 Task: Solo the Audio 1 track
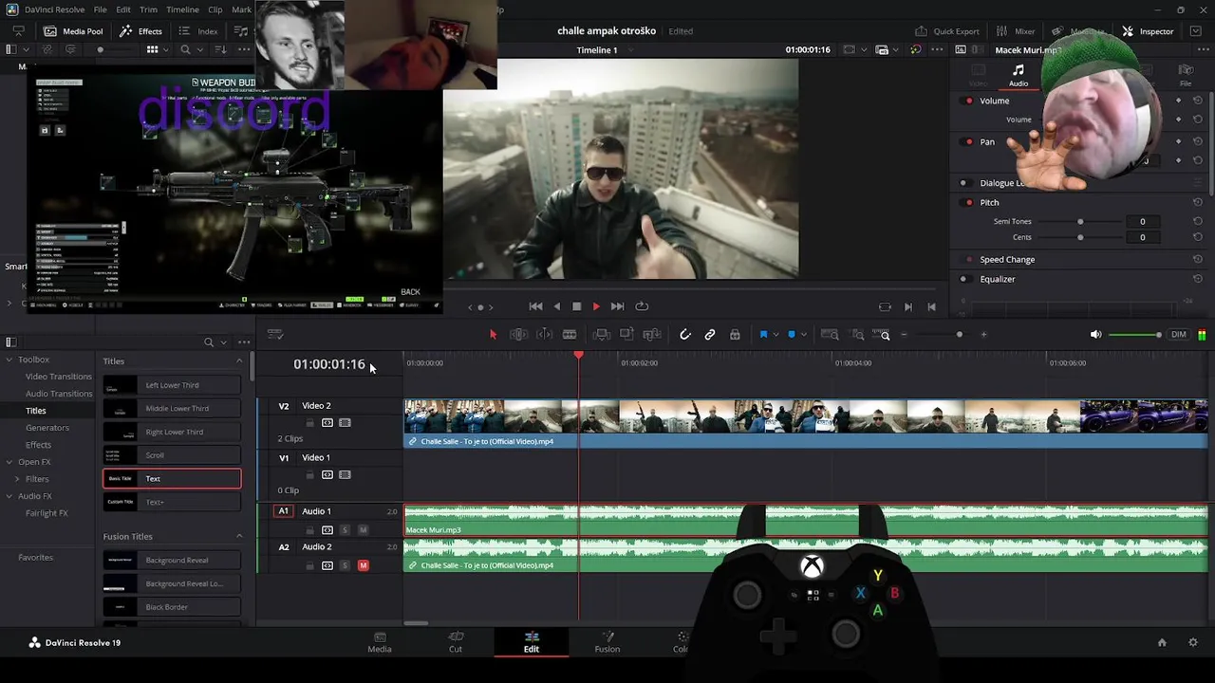345,529
